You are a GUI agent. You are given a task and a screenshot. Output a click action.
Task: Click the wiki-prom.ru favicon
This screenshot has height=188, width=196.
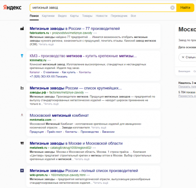(22, 170)
